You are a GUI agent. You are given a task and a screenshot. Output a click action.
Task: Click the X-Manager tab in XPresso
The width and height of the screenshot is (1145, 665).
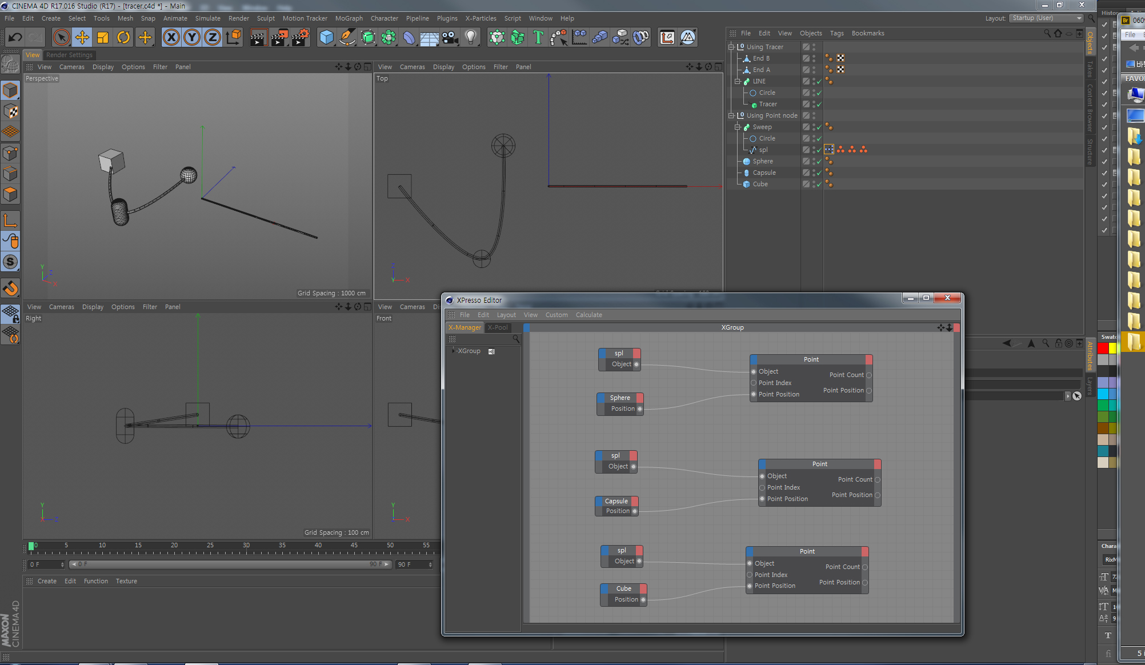point(464,327)
